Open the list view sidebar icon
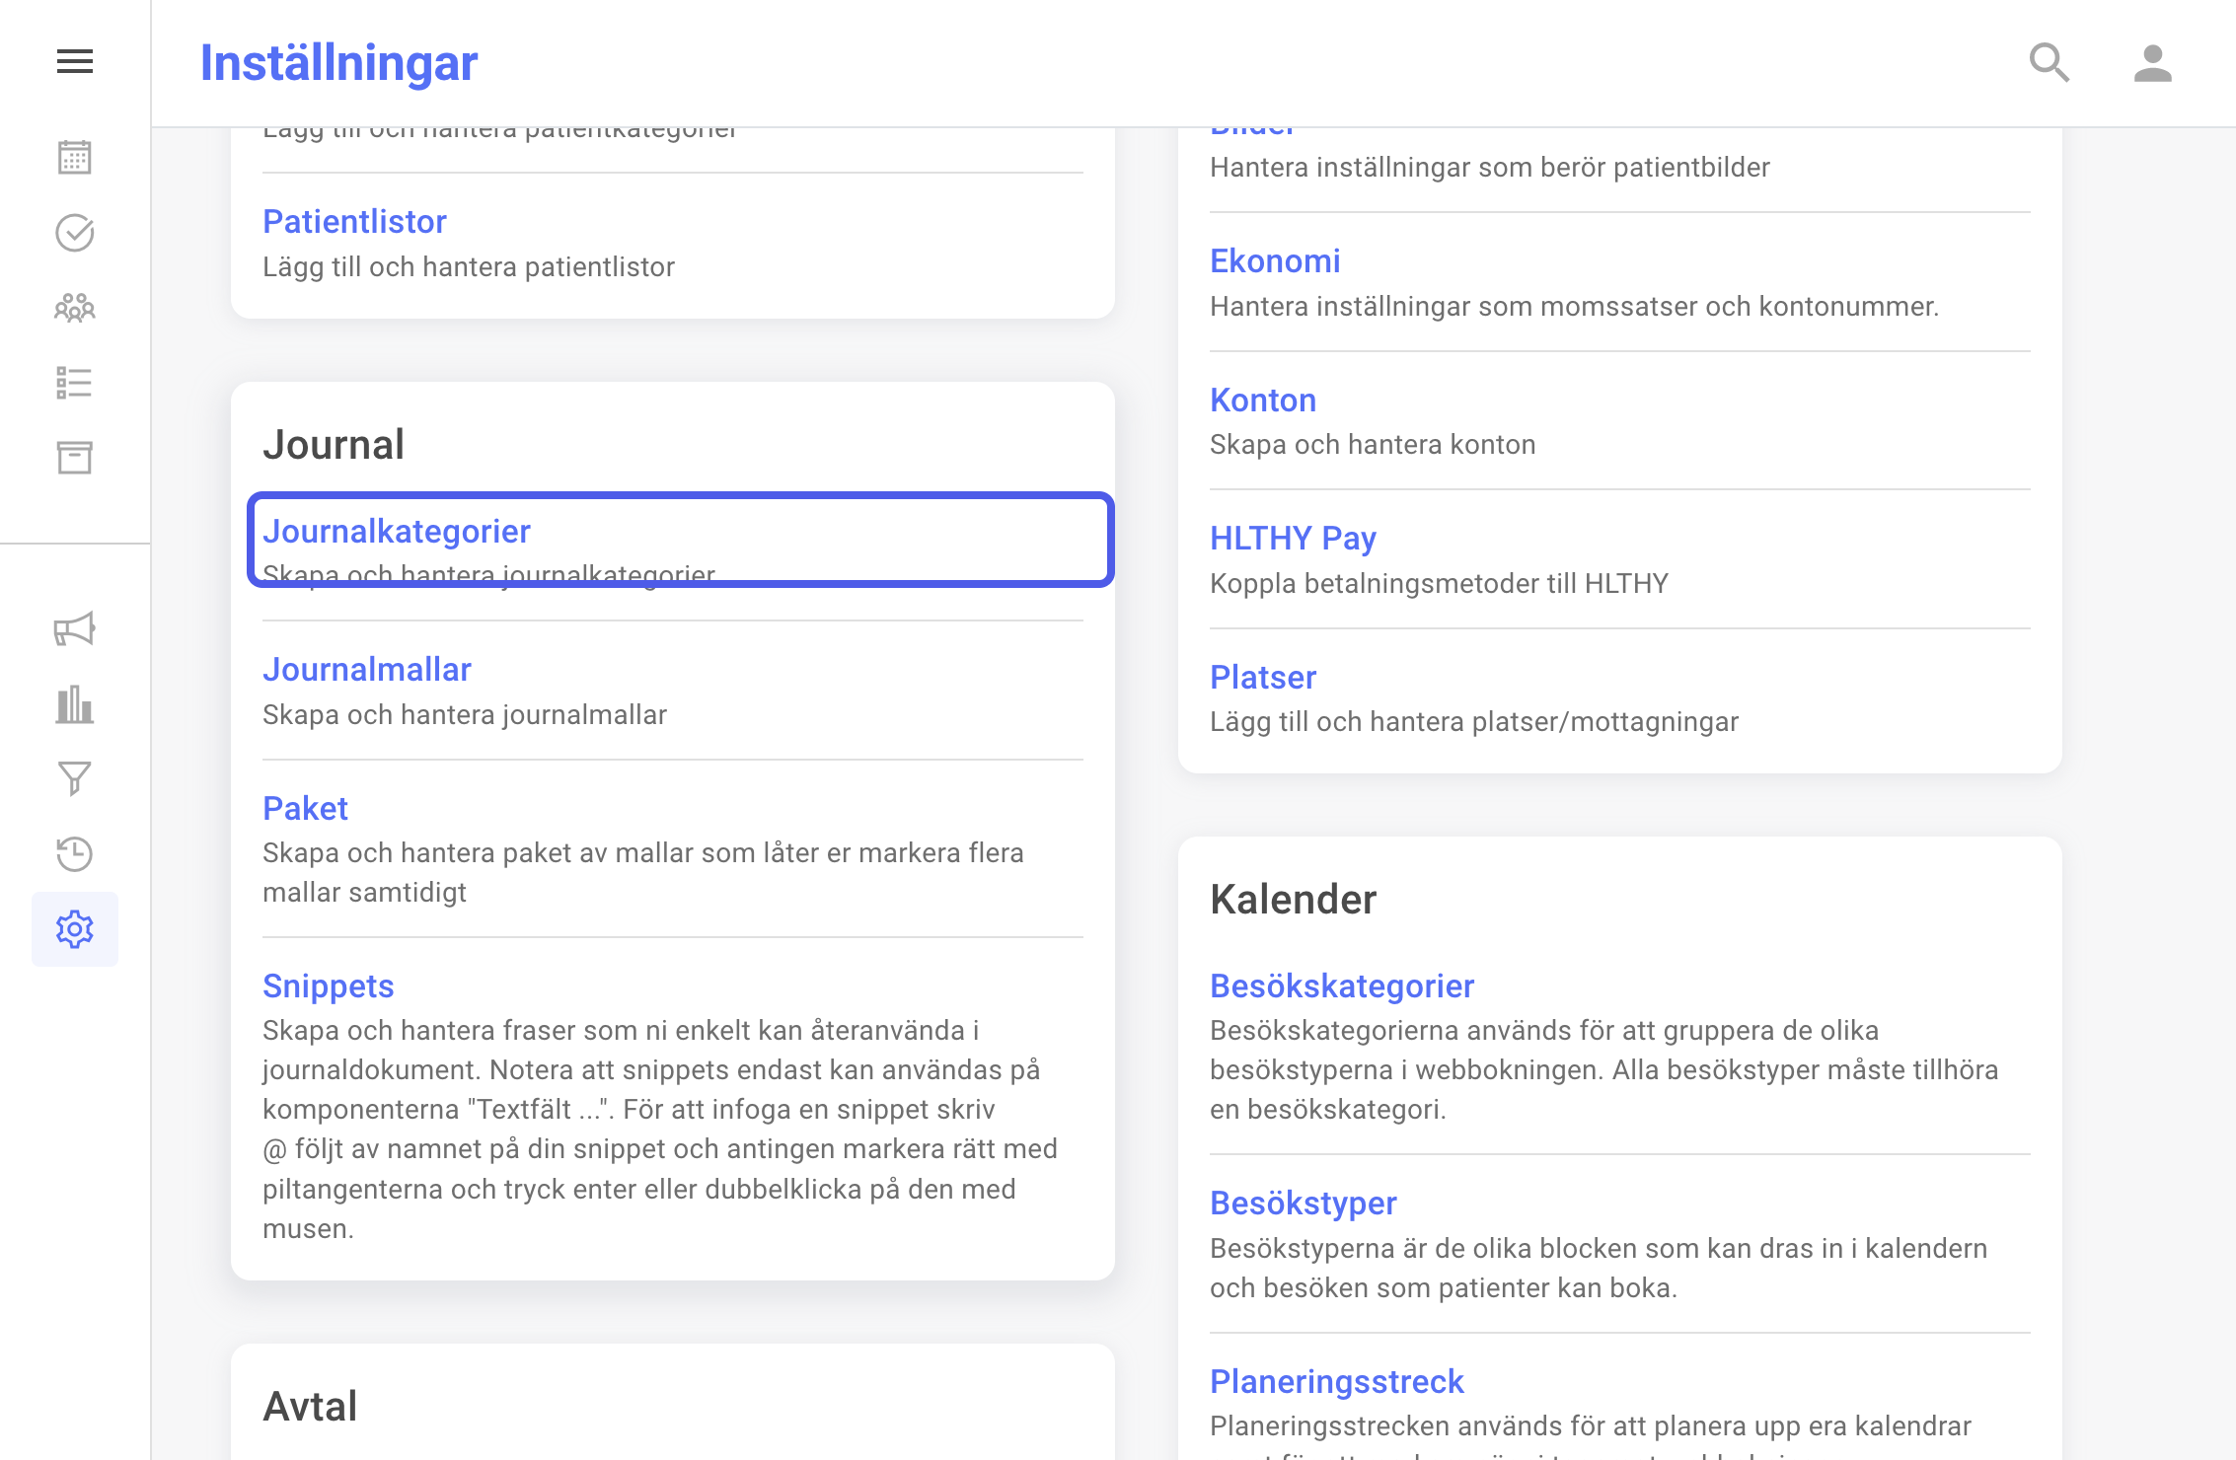The width and height of the screenshot is (2236, 1460). click(x=75, y=383)
